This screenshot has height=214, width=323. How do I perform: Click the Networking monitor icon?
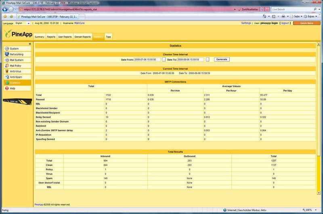(x=7, y=54)
